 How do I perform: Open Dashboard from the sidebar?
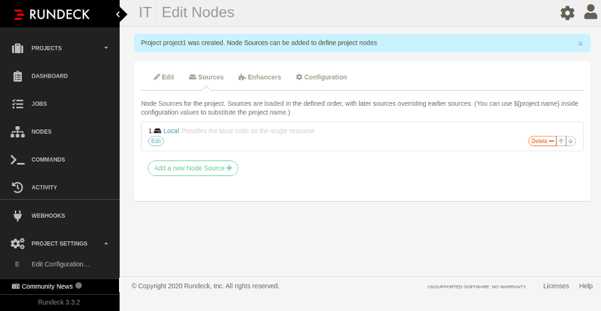[x=49, y=76]
